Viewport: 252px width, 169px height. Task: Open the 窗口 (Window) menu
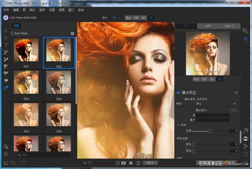pyautogui.click(x=71, y=9)
